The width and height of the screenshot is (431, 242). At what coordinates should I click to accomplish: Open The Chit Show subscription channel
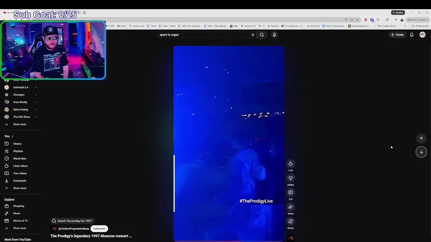[21, 117]
